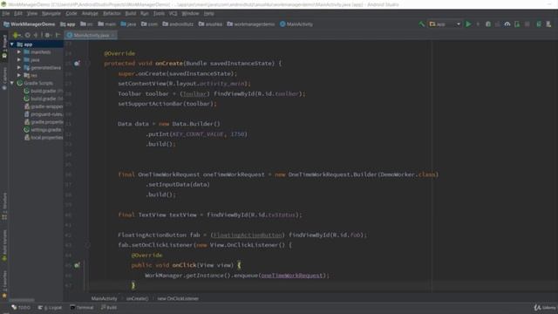The height and width of the screenshot is (314, 558).
Task: Open the proguard-rules file
Action: pos(43,114)
